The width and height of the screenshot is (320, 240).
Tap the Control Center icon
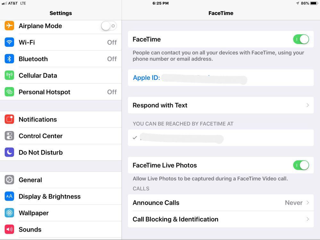coord(9,136)
